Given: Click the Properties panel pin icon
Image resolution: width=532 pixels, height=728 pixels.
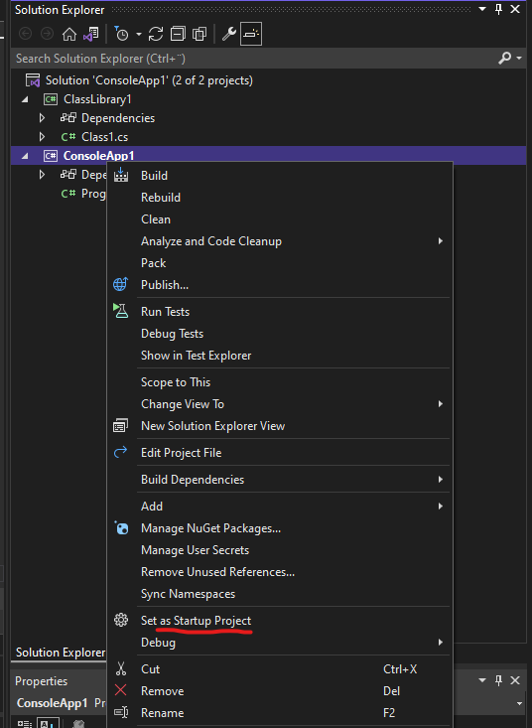Looking at the screenshot, I should coord(499,680).
